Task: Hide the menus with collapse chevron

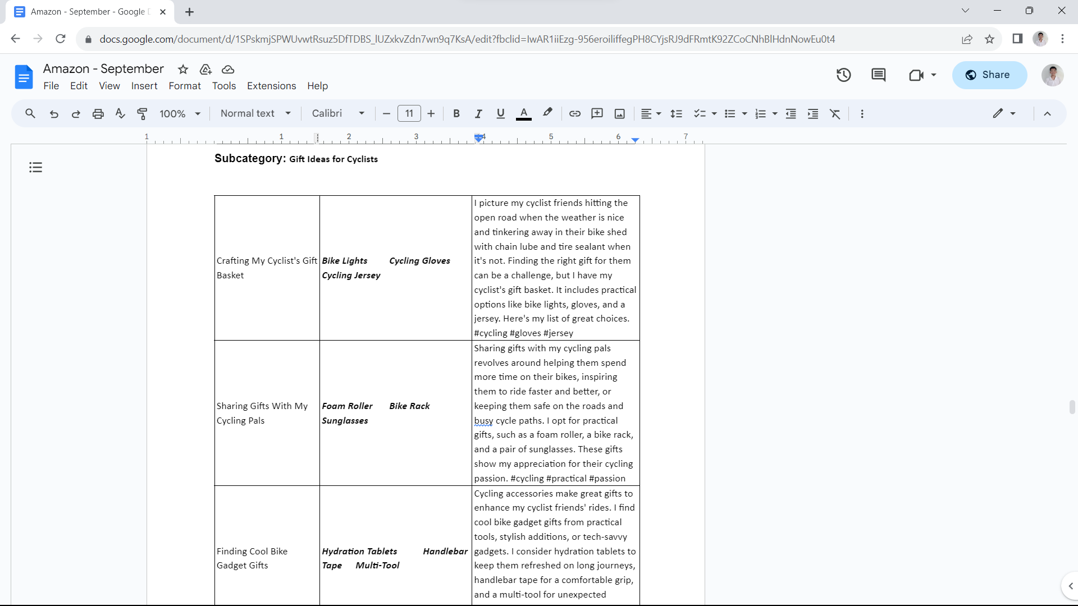Action: coord(1047,113)
